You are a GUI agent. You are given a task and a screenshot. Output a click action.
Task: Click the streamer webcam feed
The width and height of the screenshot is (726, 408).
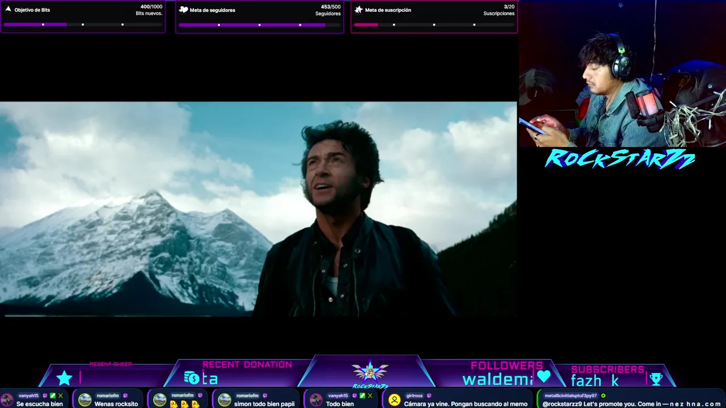click(622, 74)
